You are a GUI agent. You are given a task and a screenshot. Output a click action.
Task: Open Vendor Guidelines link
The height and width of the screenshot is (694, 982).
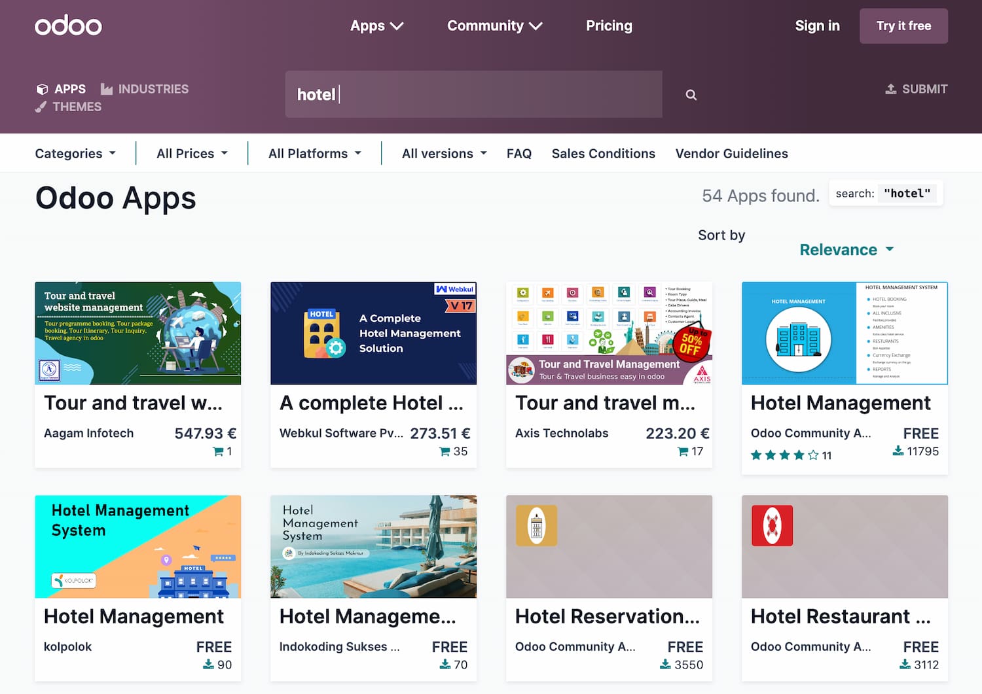(731, 153)
